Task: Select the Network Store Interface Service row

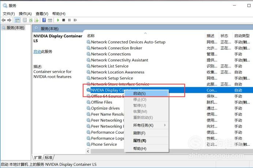Action: tap(169, 84)
